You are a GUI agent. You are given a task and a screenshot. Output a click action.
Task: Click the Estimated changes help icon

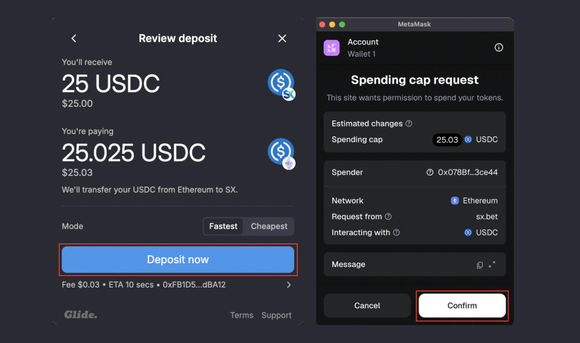coord(409,123)
